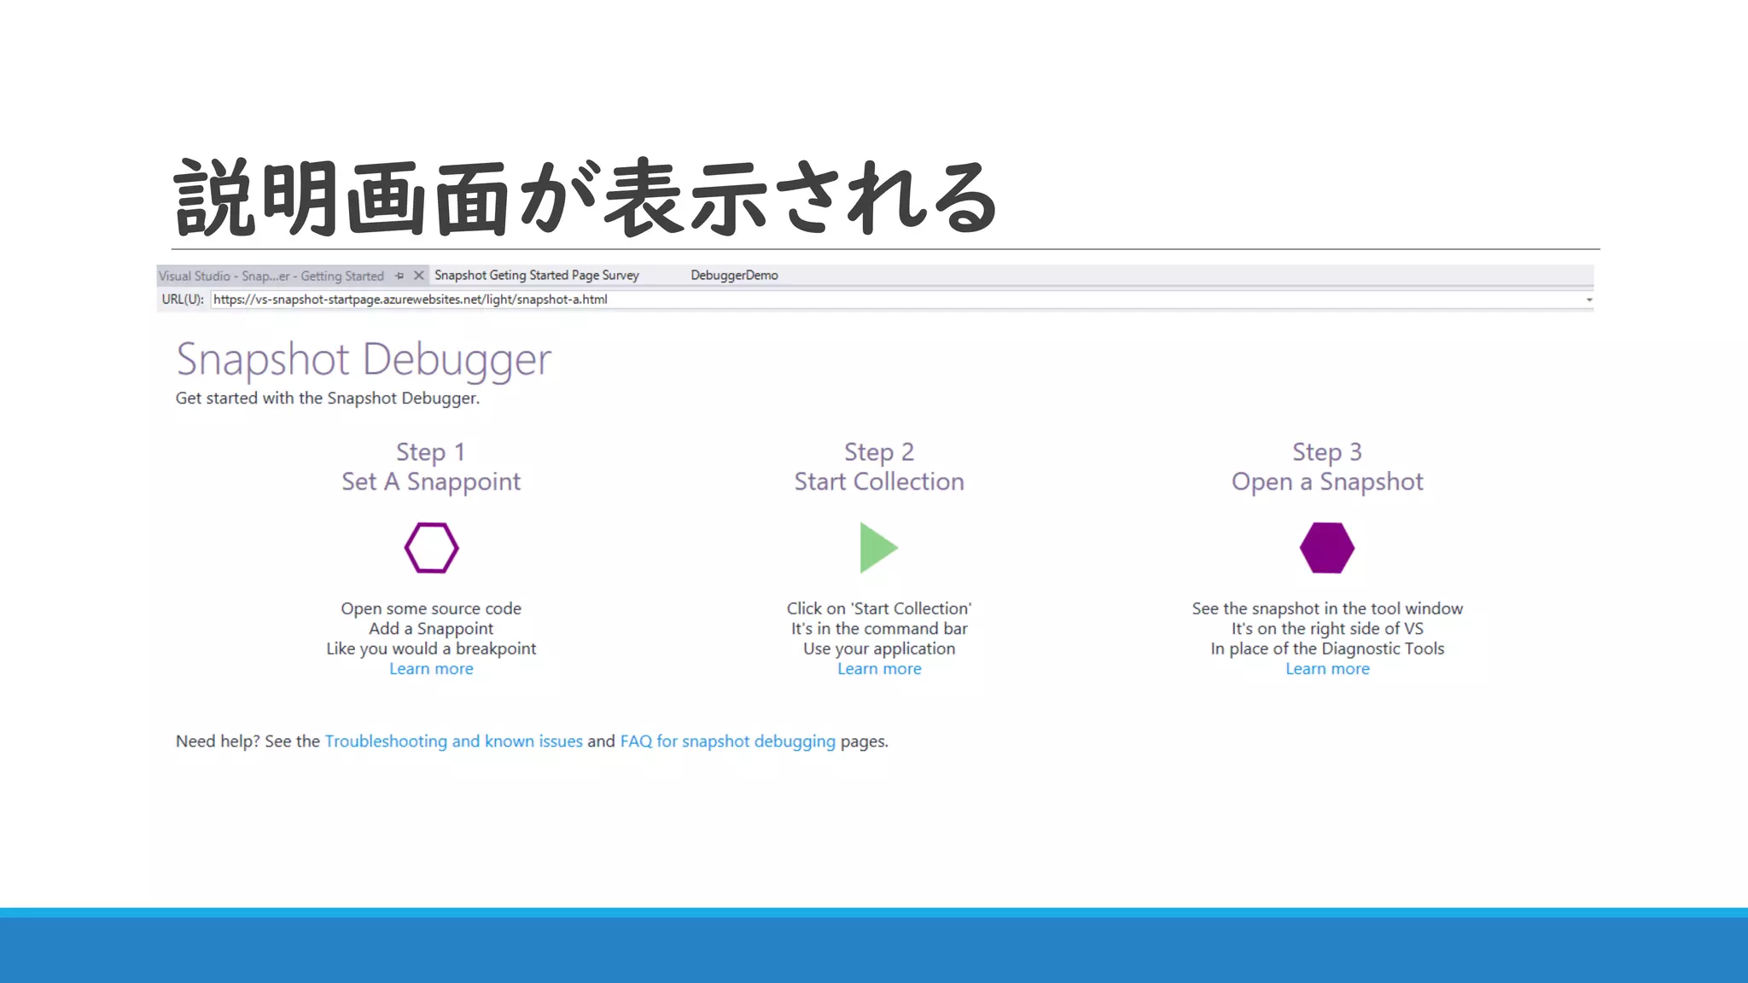
Task: Click the slide title 説明画面が表示される
Action: [586, 197]
